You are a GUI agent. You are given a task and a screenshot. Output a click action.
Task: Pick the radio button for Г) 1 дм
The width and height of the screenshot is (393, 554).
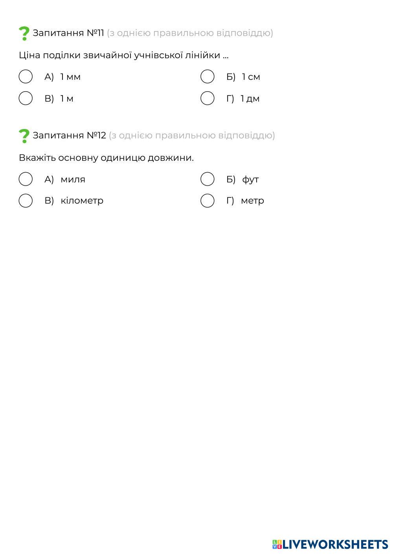coord(208,98)
